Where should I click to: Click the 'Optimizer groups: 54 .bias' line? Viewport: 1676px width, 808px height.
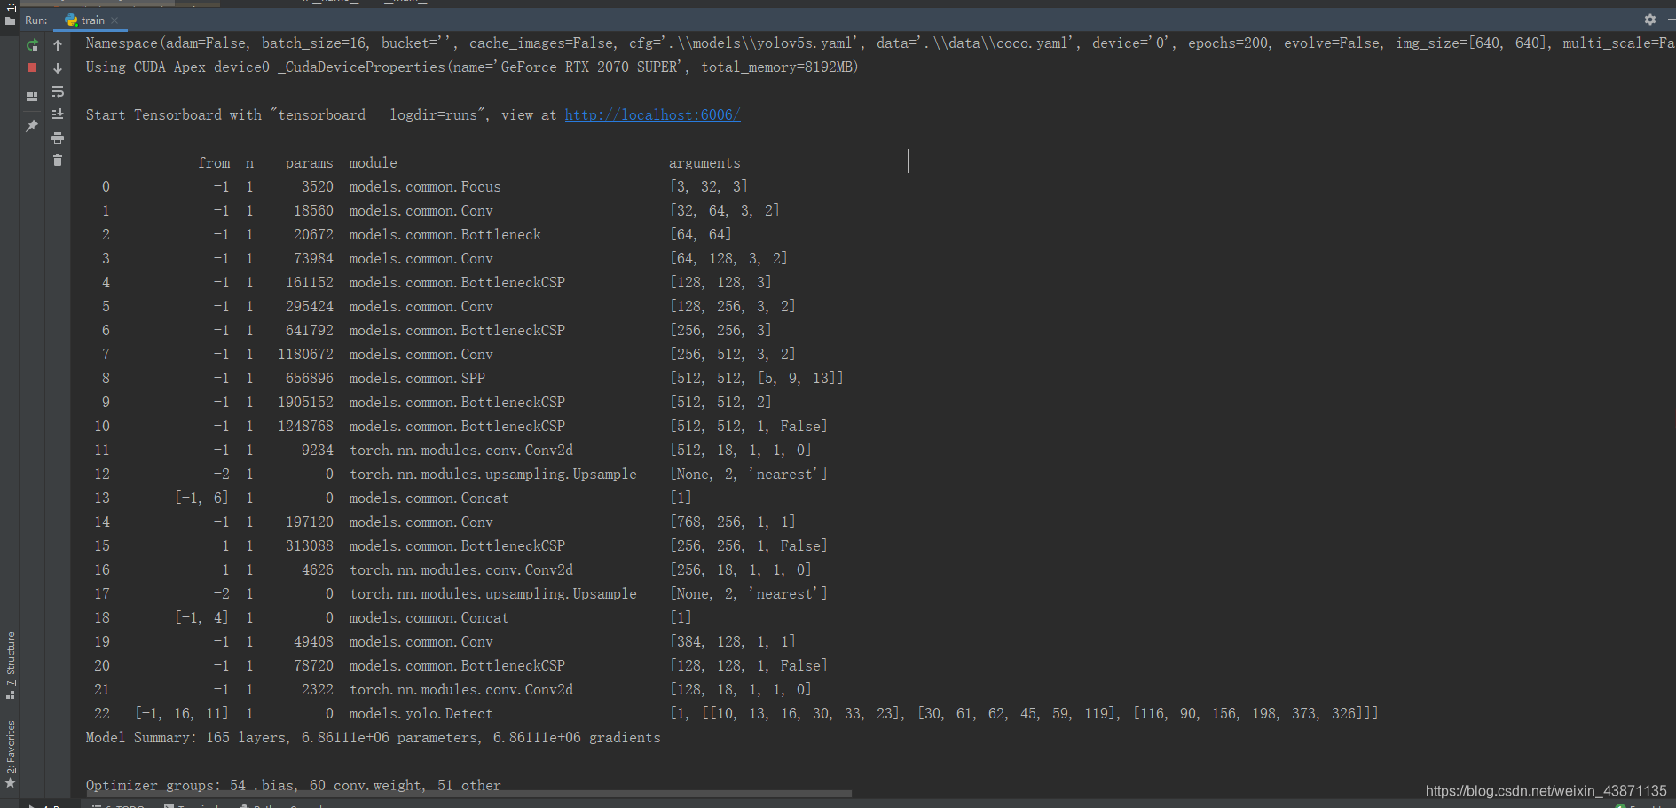(x=294, y=785)
